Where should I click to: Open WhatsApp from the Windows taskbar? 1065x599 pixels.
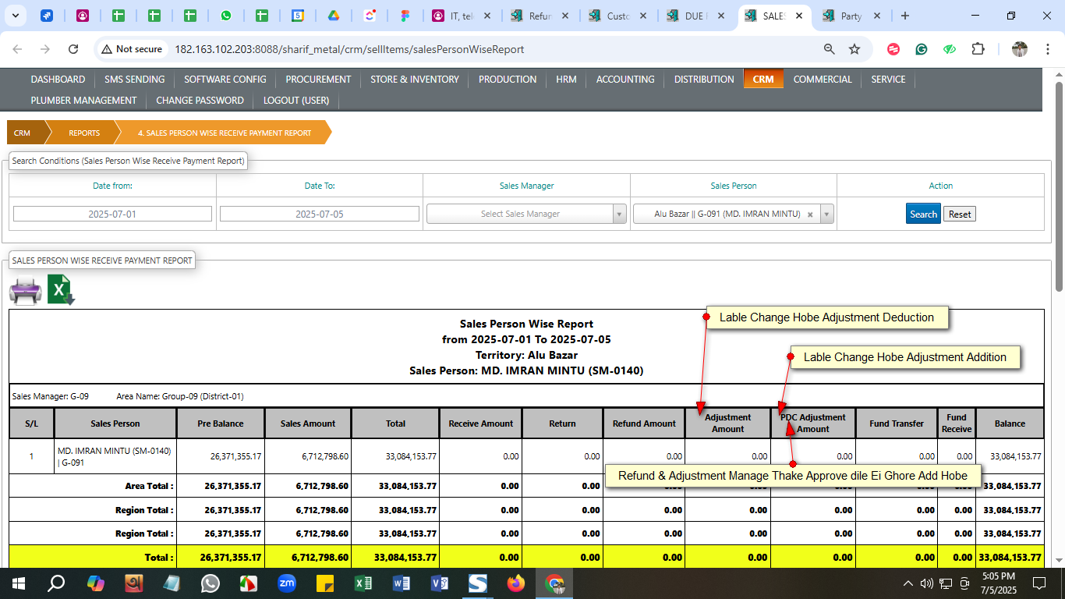pyautogui.click(x=211, y=583)
